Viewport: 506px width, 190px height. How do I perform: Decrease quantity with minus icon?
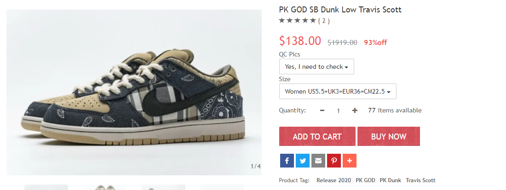(x=322, y=111)
